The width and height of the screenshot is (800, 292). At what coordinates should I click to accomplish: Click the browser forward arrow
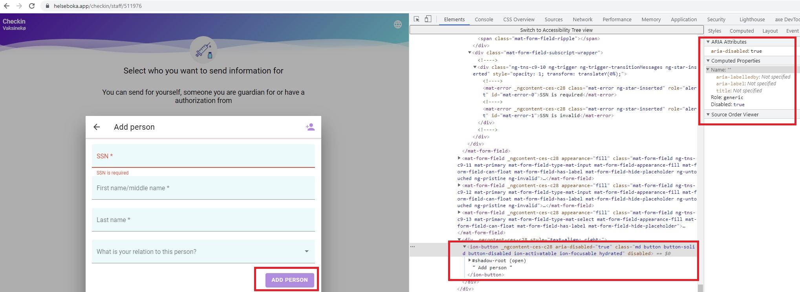pyautogui.click(x=19, y=6)
